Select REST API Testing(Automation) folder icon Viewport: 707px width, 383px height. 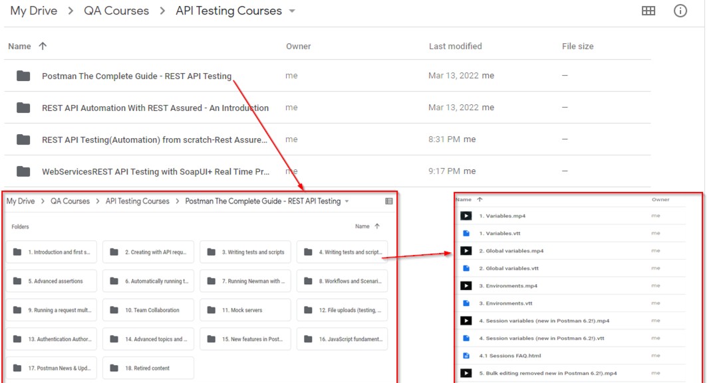(x=23, y=139)
